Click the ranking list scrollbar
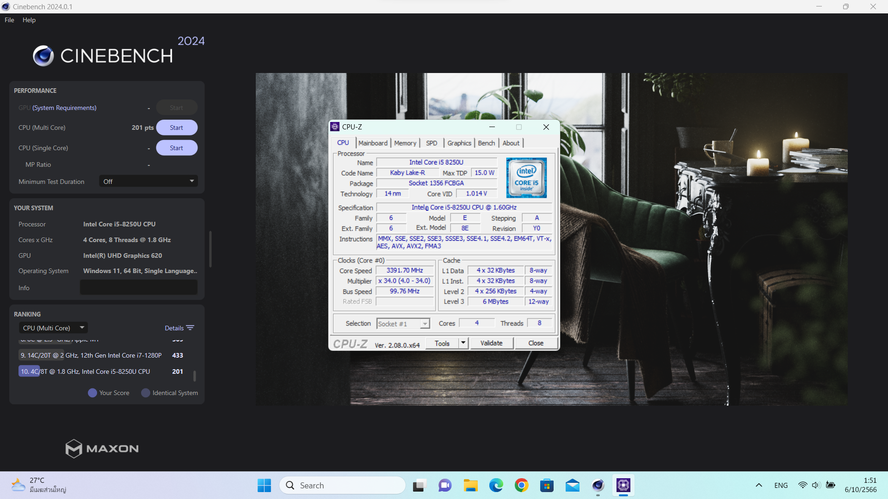Viewport: 888px width, 499px height. [195, 376]
